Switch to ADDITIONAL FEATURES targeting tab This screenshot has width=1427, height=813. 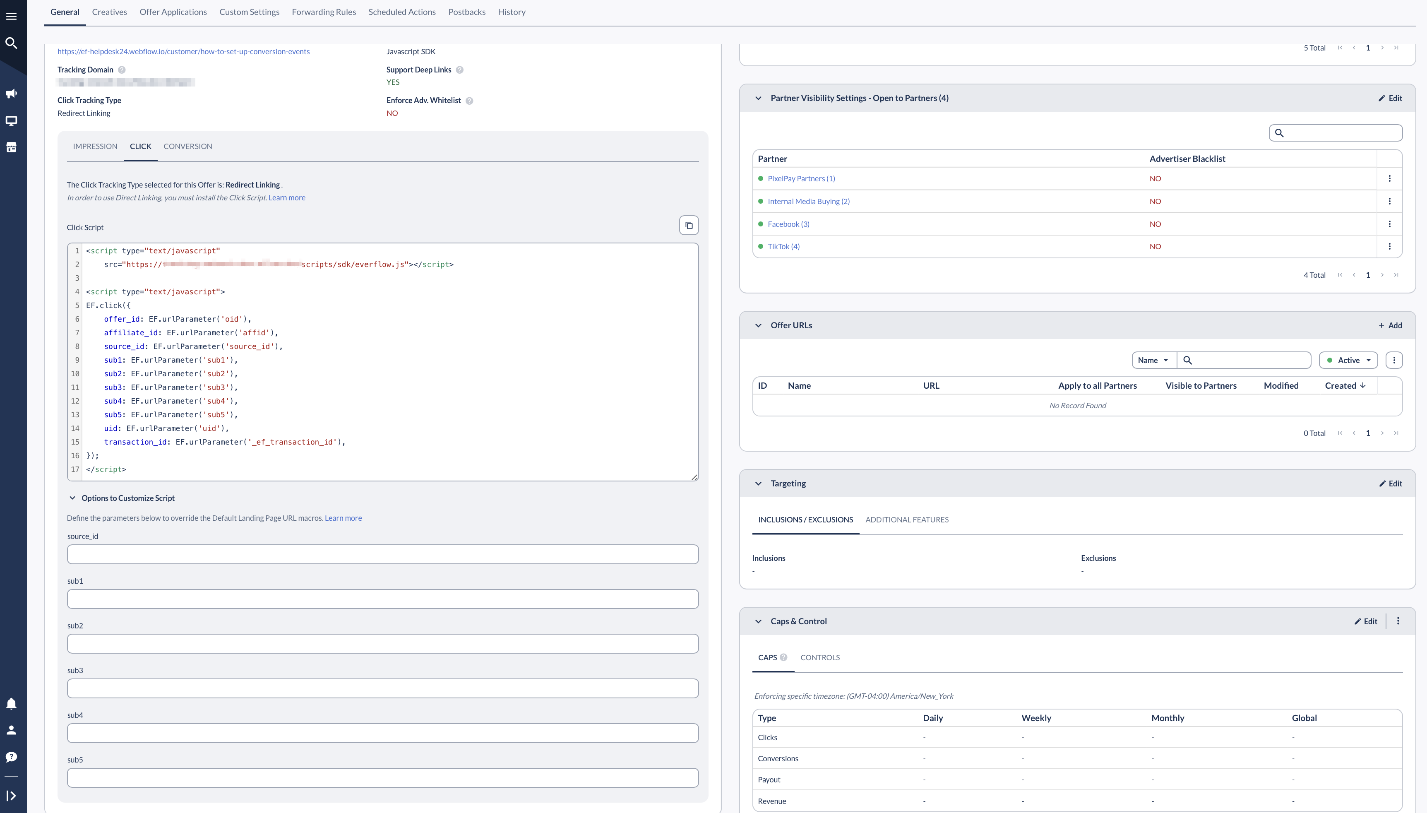point(907,520)
